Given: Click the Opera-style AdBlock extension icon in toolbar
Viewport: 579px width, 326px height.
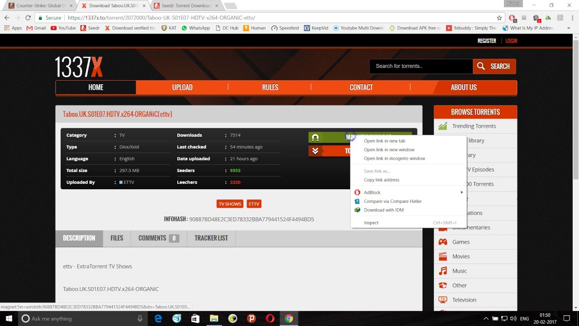Looking at the screenshot, I should coord(512,18).
